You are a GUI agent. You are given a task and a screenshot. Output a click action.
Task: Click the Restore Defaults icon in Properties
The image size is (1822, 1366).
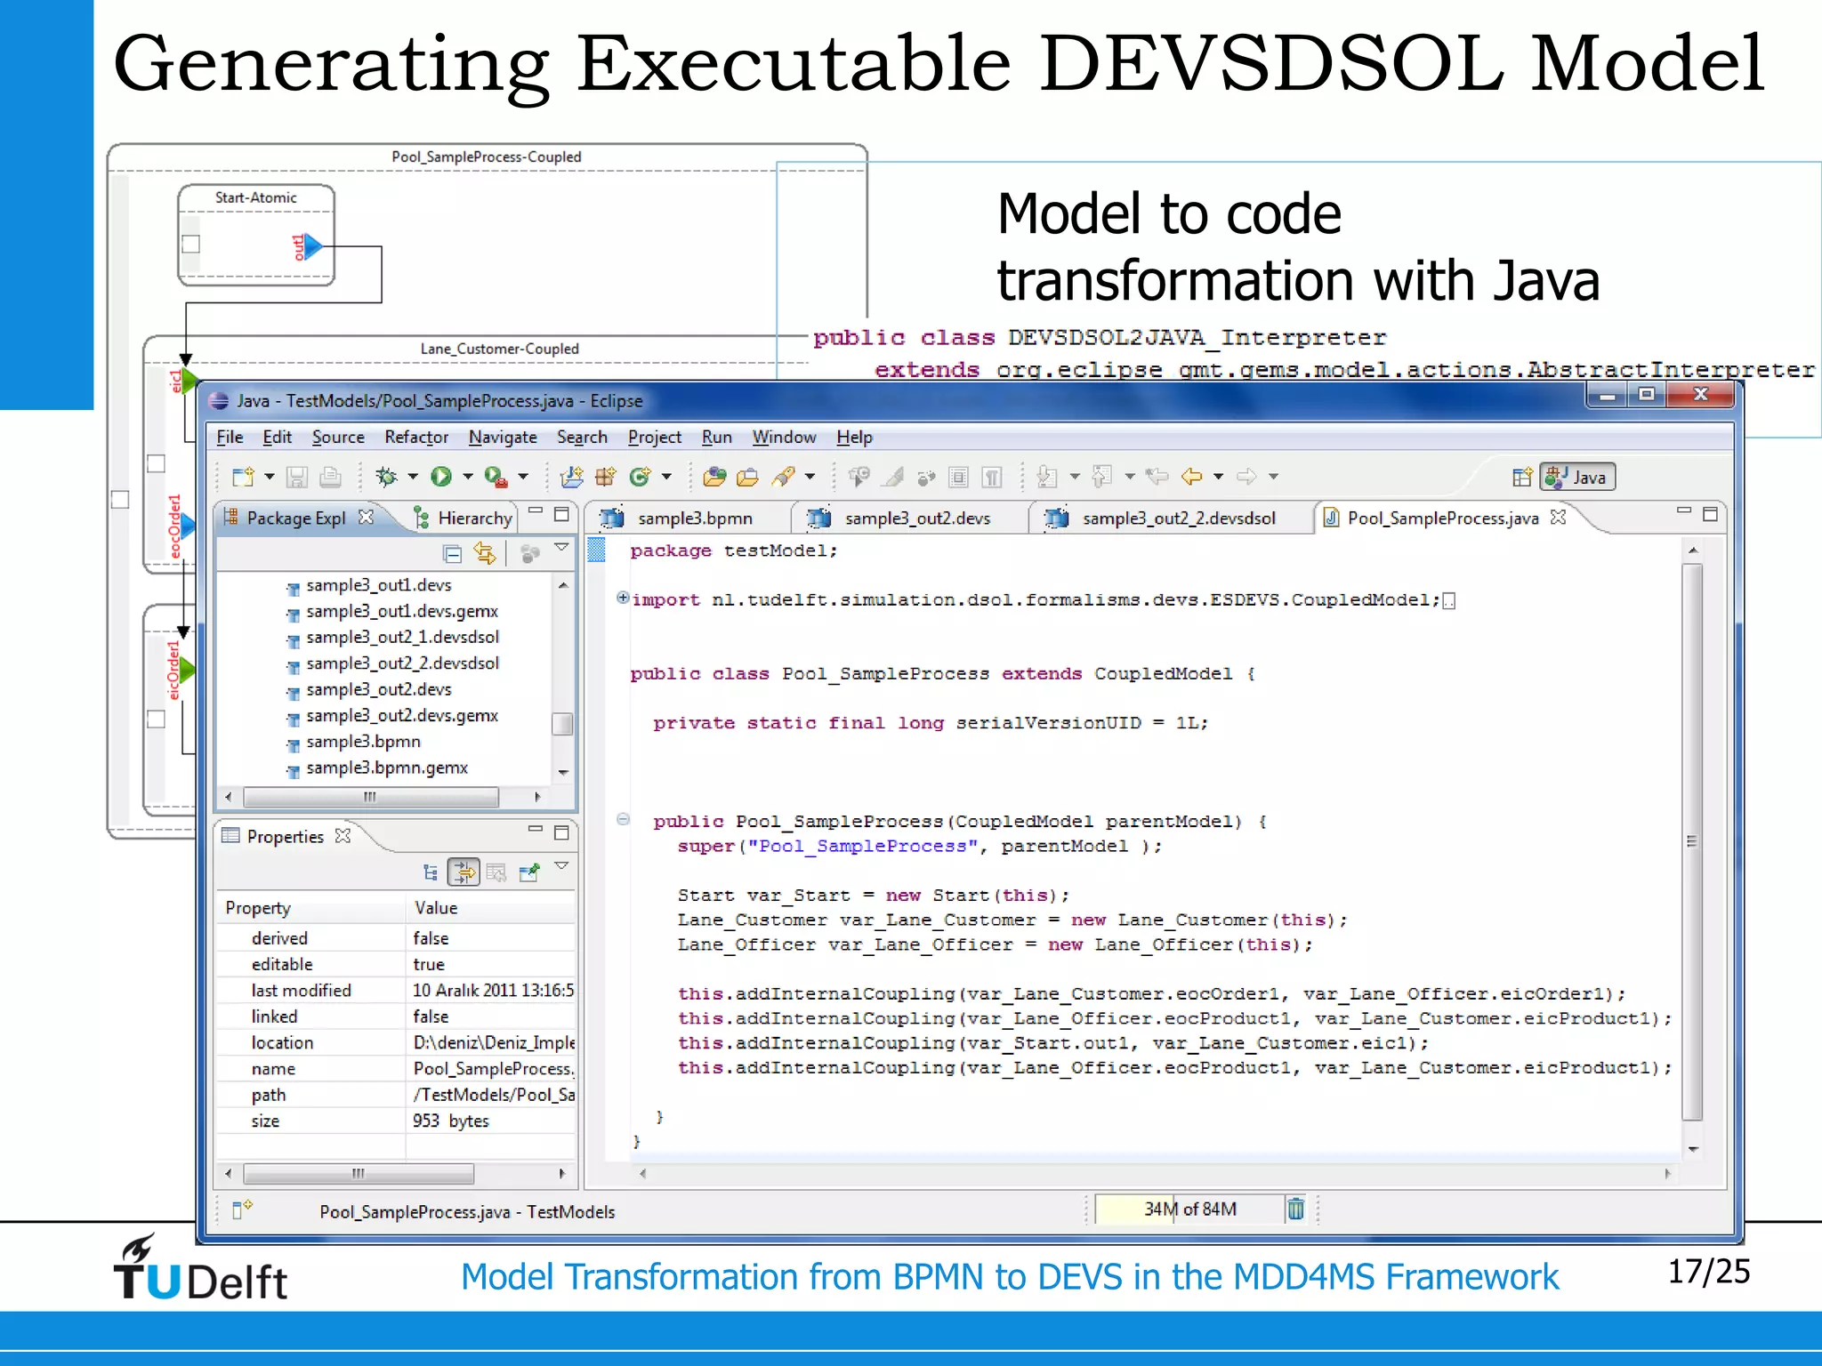pyautogui.click(x=496, y=872)
